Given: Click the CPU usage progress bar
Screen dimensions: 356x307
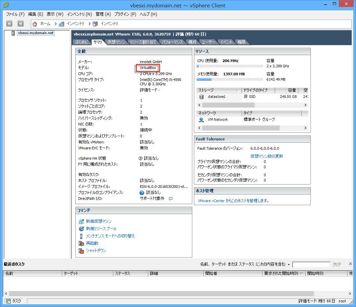Looking at the screenshot, I should pyautogui.click(x=230, y=66).
